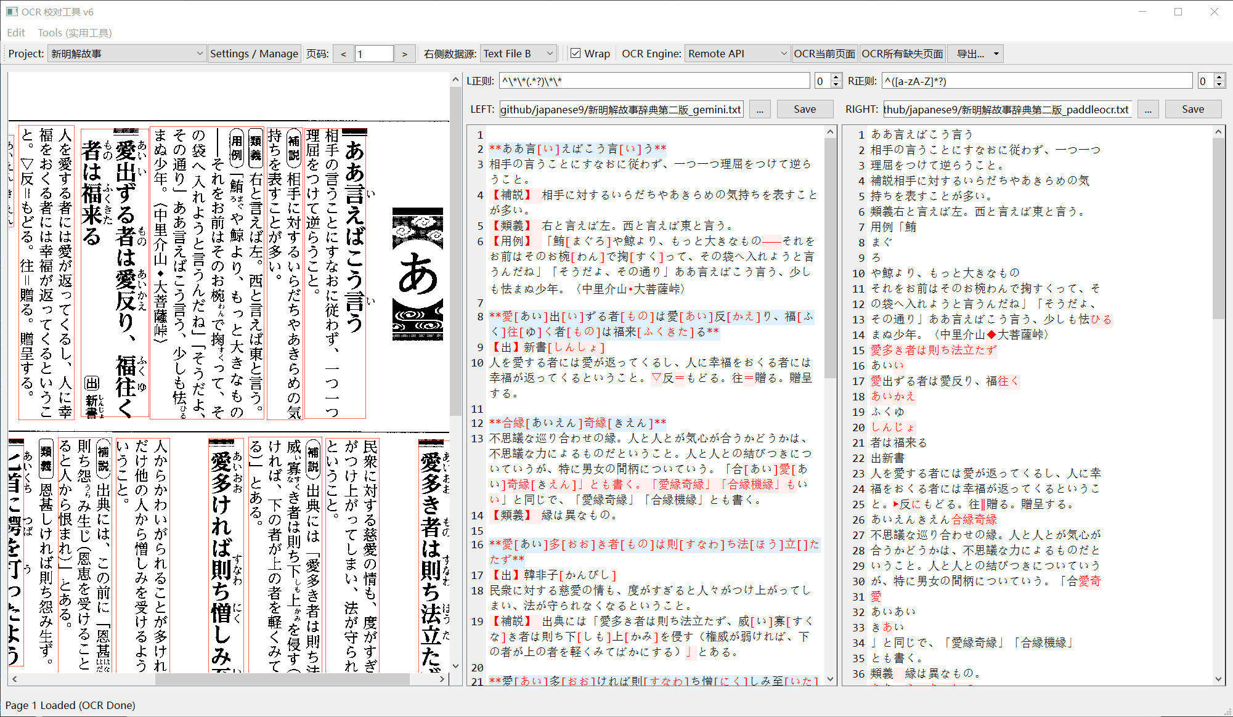Image resolution: width=1233 pixels, height=717 pixels.
Task: Open the Project dropdown showing 新明解故事
Action: coord(126,54)
